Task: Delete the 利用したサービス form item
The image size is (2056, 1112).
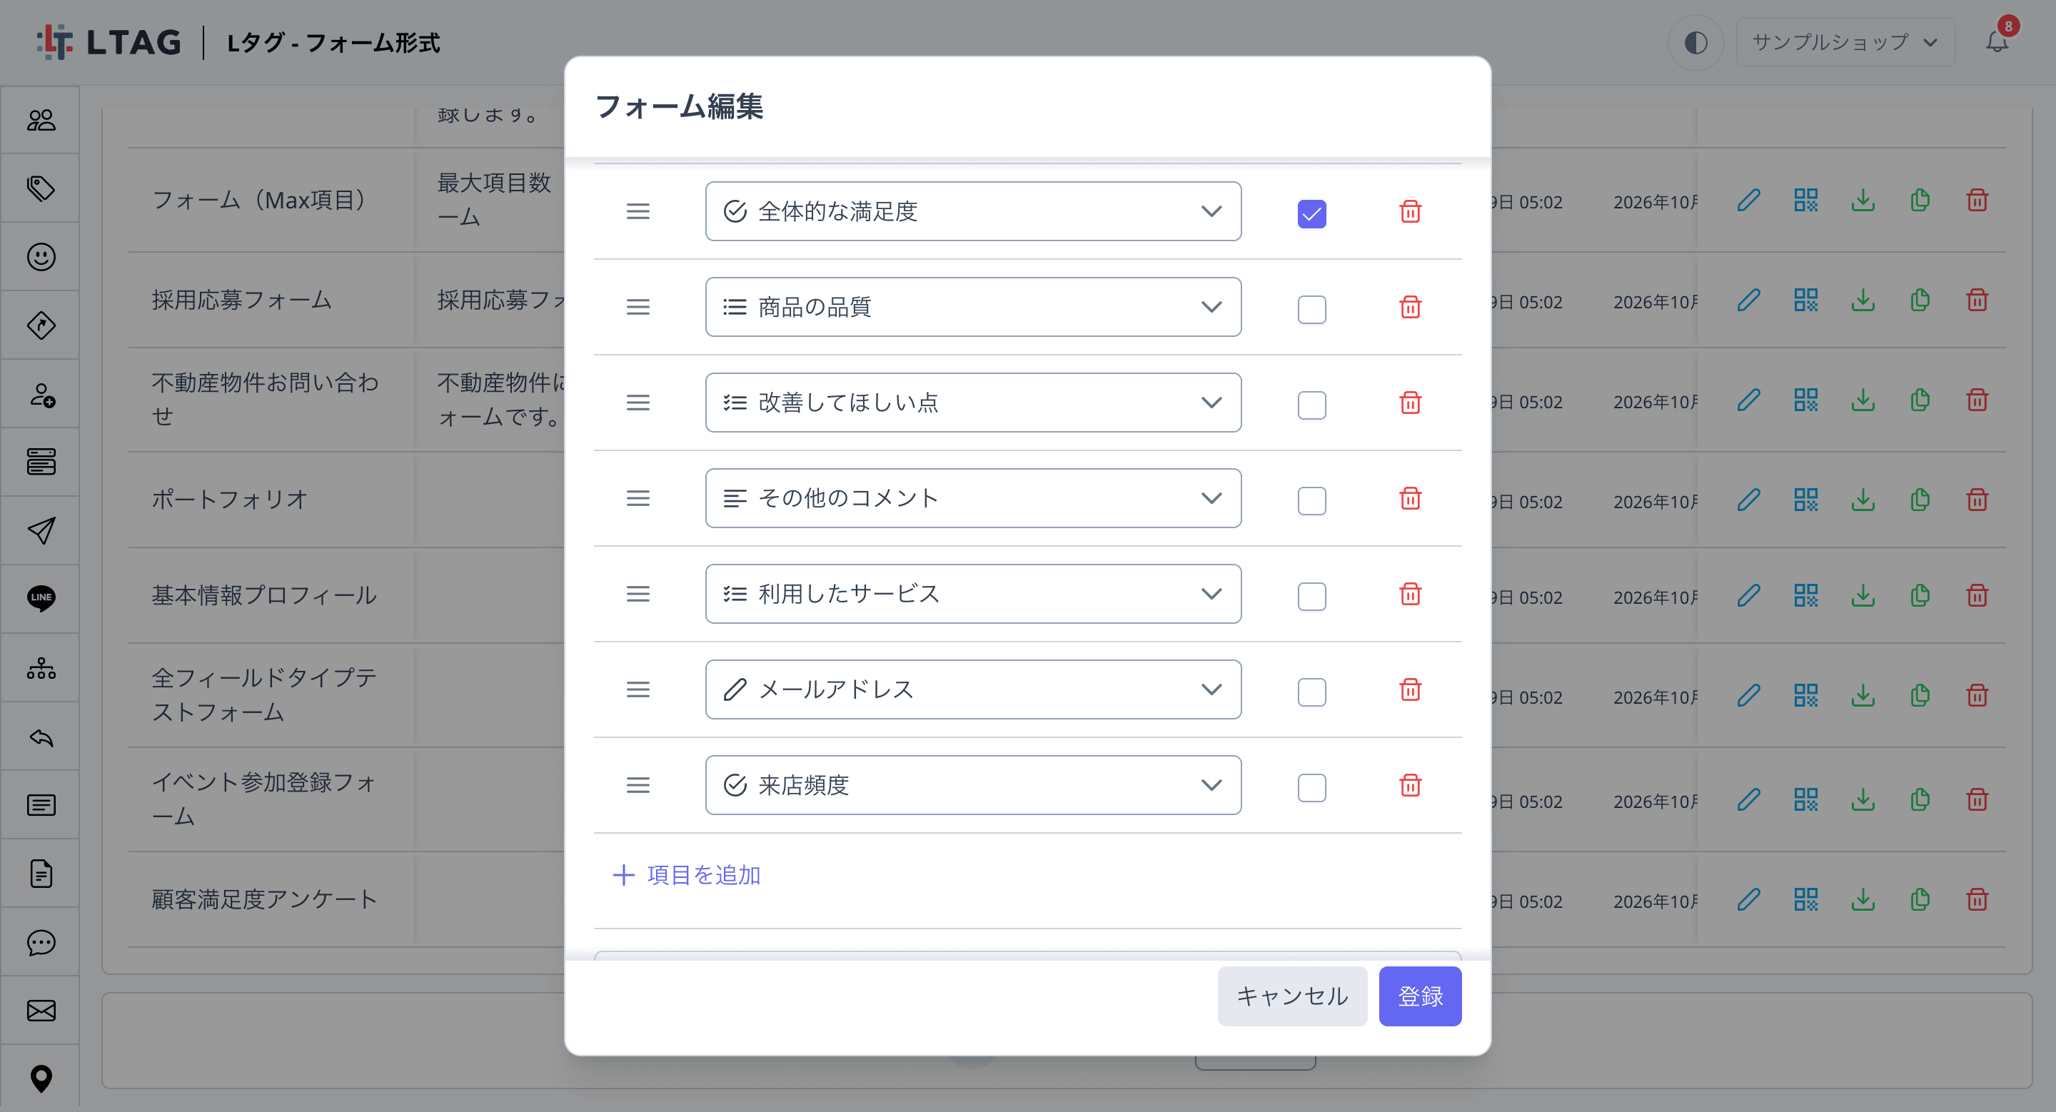Action: pos(1411,595)
